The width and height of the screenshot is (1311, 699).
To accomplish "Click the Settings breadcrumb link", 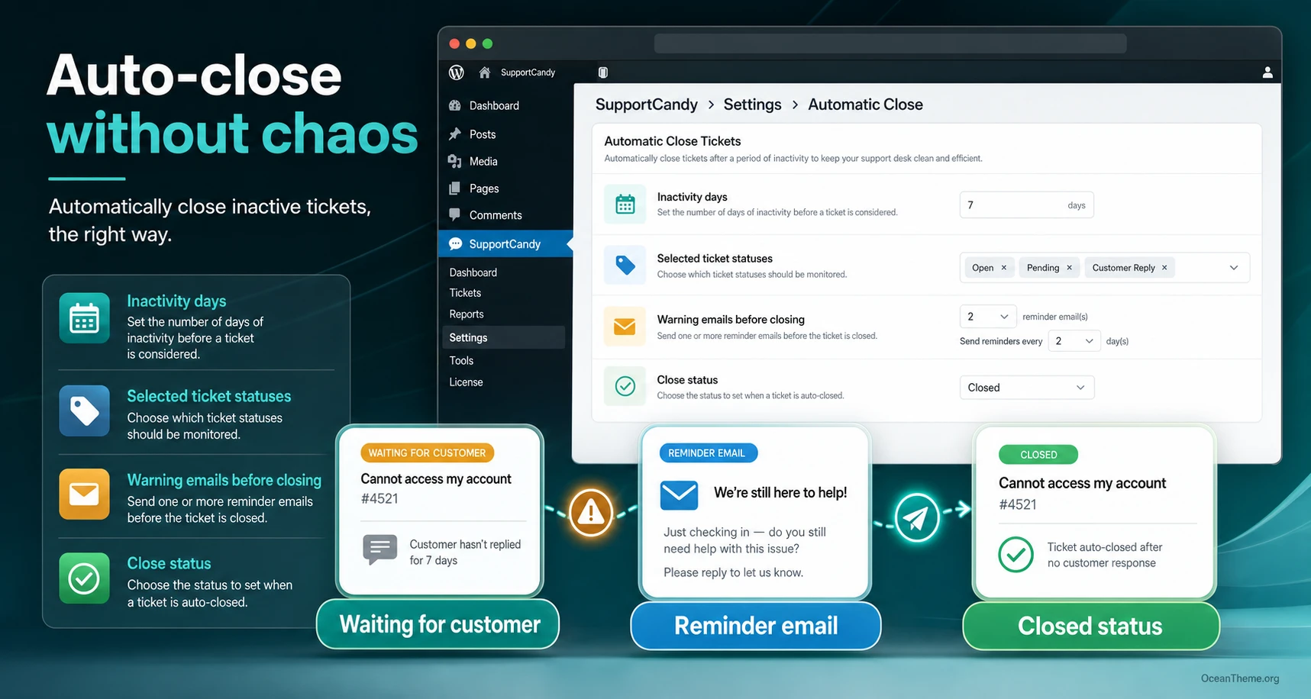I will pos(752,105).
